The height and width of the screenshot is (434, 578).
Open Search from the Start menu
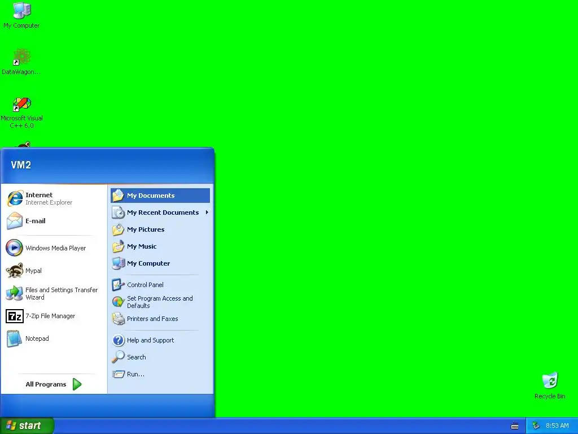point(160,357)
